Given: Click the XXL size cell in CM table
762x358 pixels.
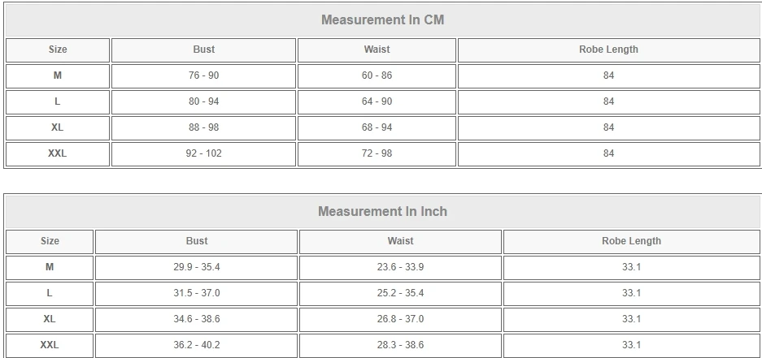Looking at the screenshot, I should [x=58, y=153].
